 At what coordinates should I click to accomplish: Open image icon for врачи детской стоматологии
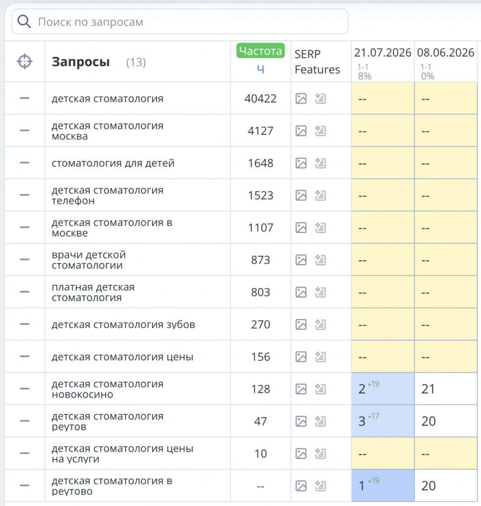[x=301, y=260]
